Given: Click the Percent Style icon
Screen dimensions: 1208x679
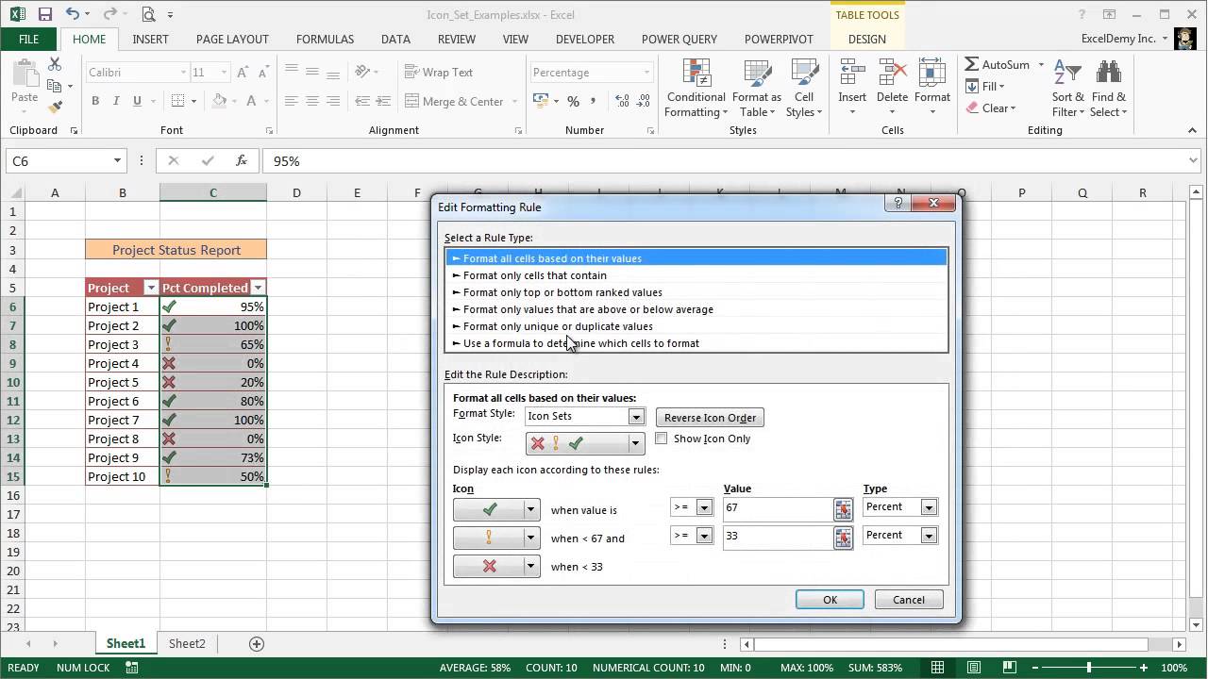Looking at the screenshot, I should 573,101.
